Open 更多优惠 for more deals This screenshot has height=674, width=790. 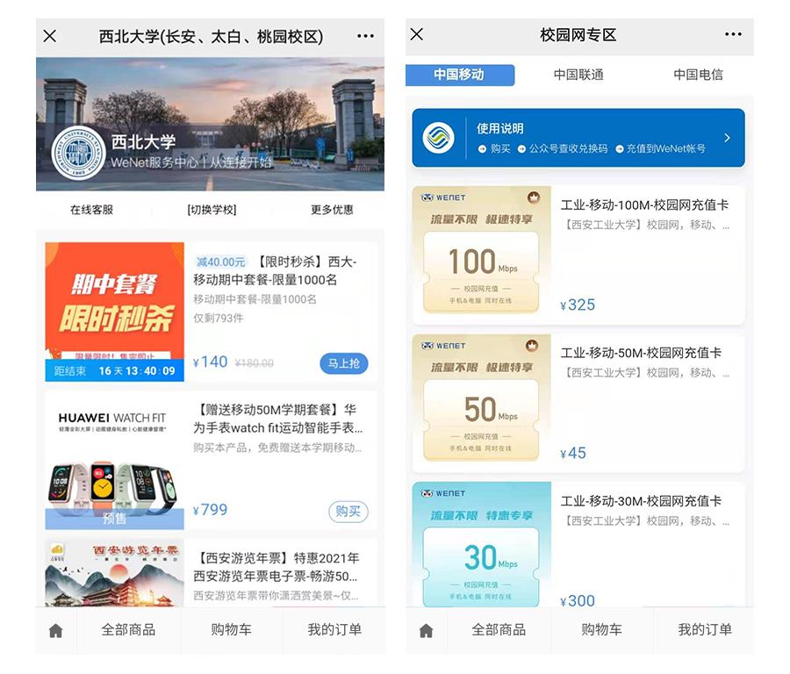click(x=332, y=210)
